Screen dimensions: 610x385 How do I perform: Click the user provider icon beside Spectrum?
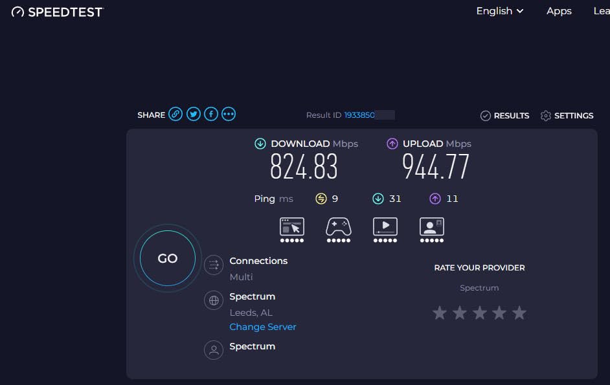tap(214, 350)
